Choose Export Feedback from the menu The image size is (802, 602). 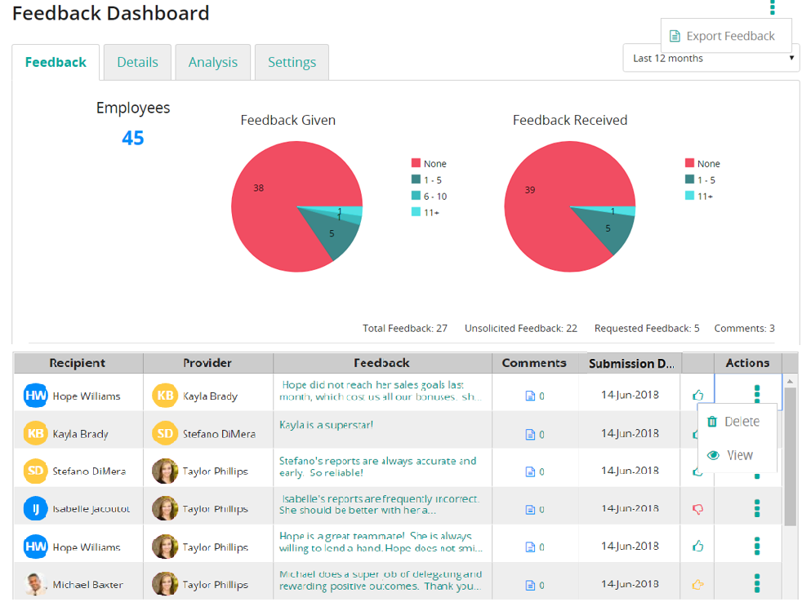[x=726, y=36]
